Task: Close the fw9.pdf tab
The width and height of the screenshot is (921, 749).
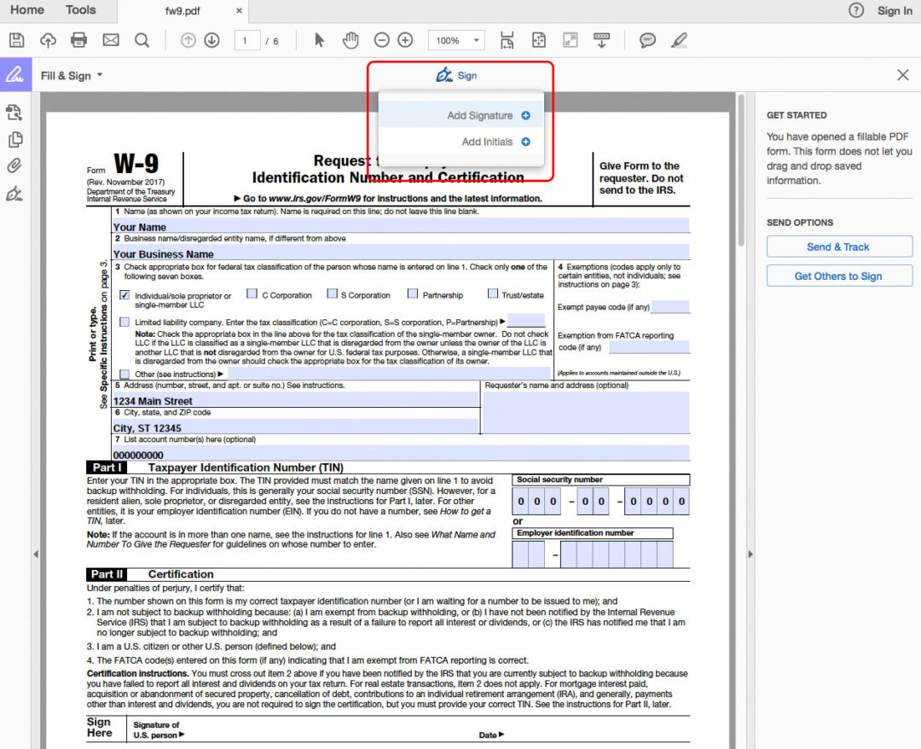Action: pos(239,10)
